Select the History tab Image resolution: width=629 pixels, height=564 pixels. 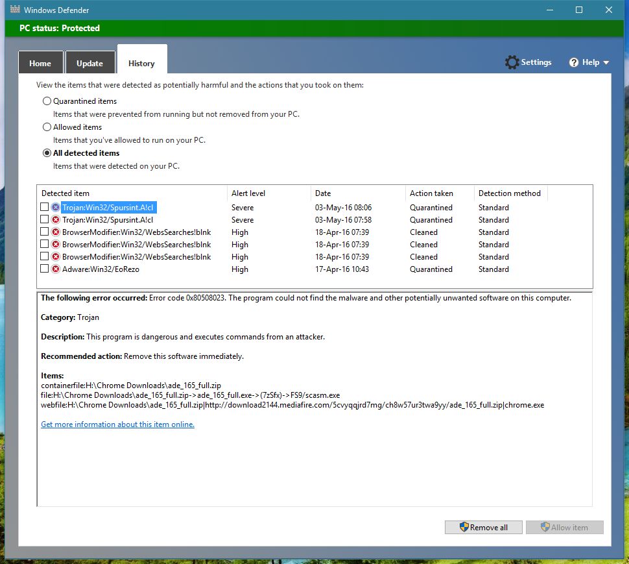click(x=142, y=60)
